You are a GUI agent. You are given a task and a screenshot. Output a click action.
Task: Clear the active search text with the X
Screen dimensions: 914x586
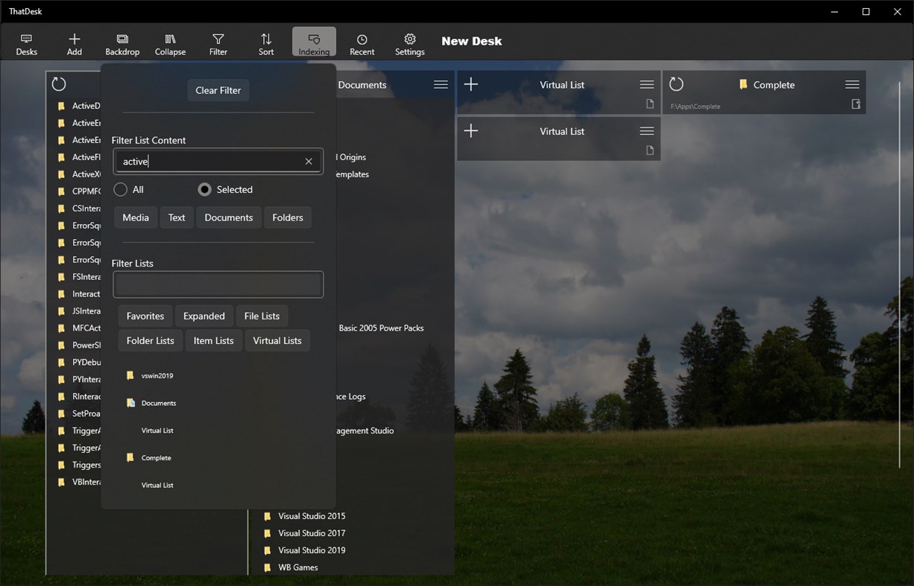click(308, 161)
